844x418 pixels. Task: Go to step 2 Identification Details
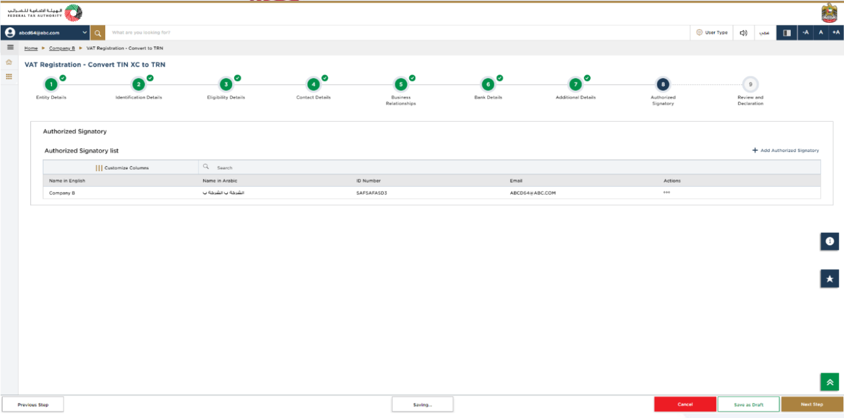click(138, 85)
